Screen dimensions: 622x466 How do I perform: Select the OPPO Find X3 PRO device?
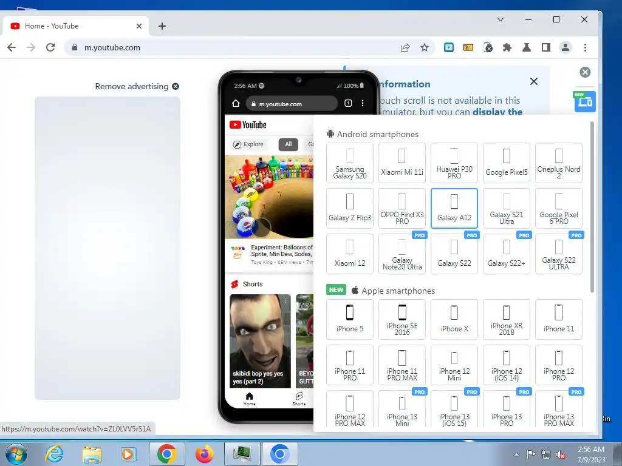[x=402, y=209]
